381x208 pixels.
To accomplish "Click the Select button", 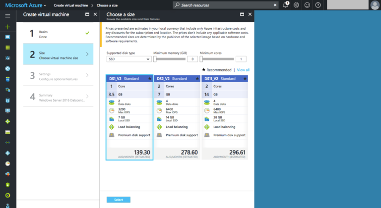I will tap(119, 200).
